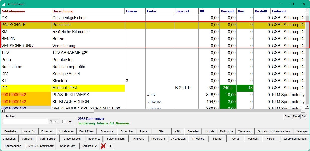Open the Formulare button
310x151 pixels.
coord(107,131)
